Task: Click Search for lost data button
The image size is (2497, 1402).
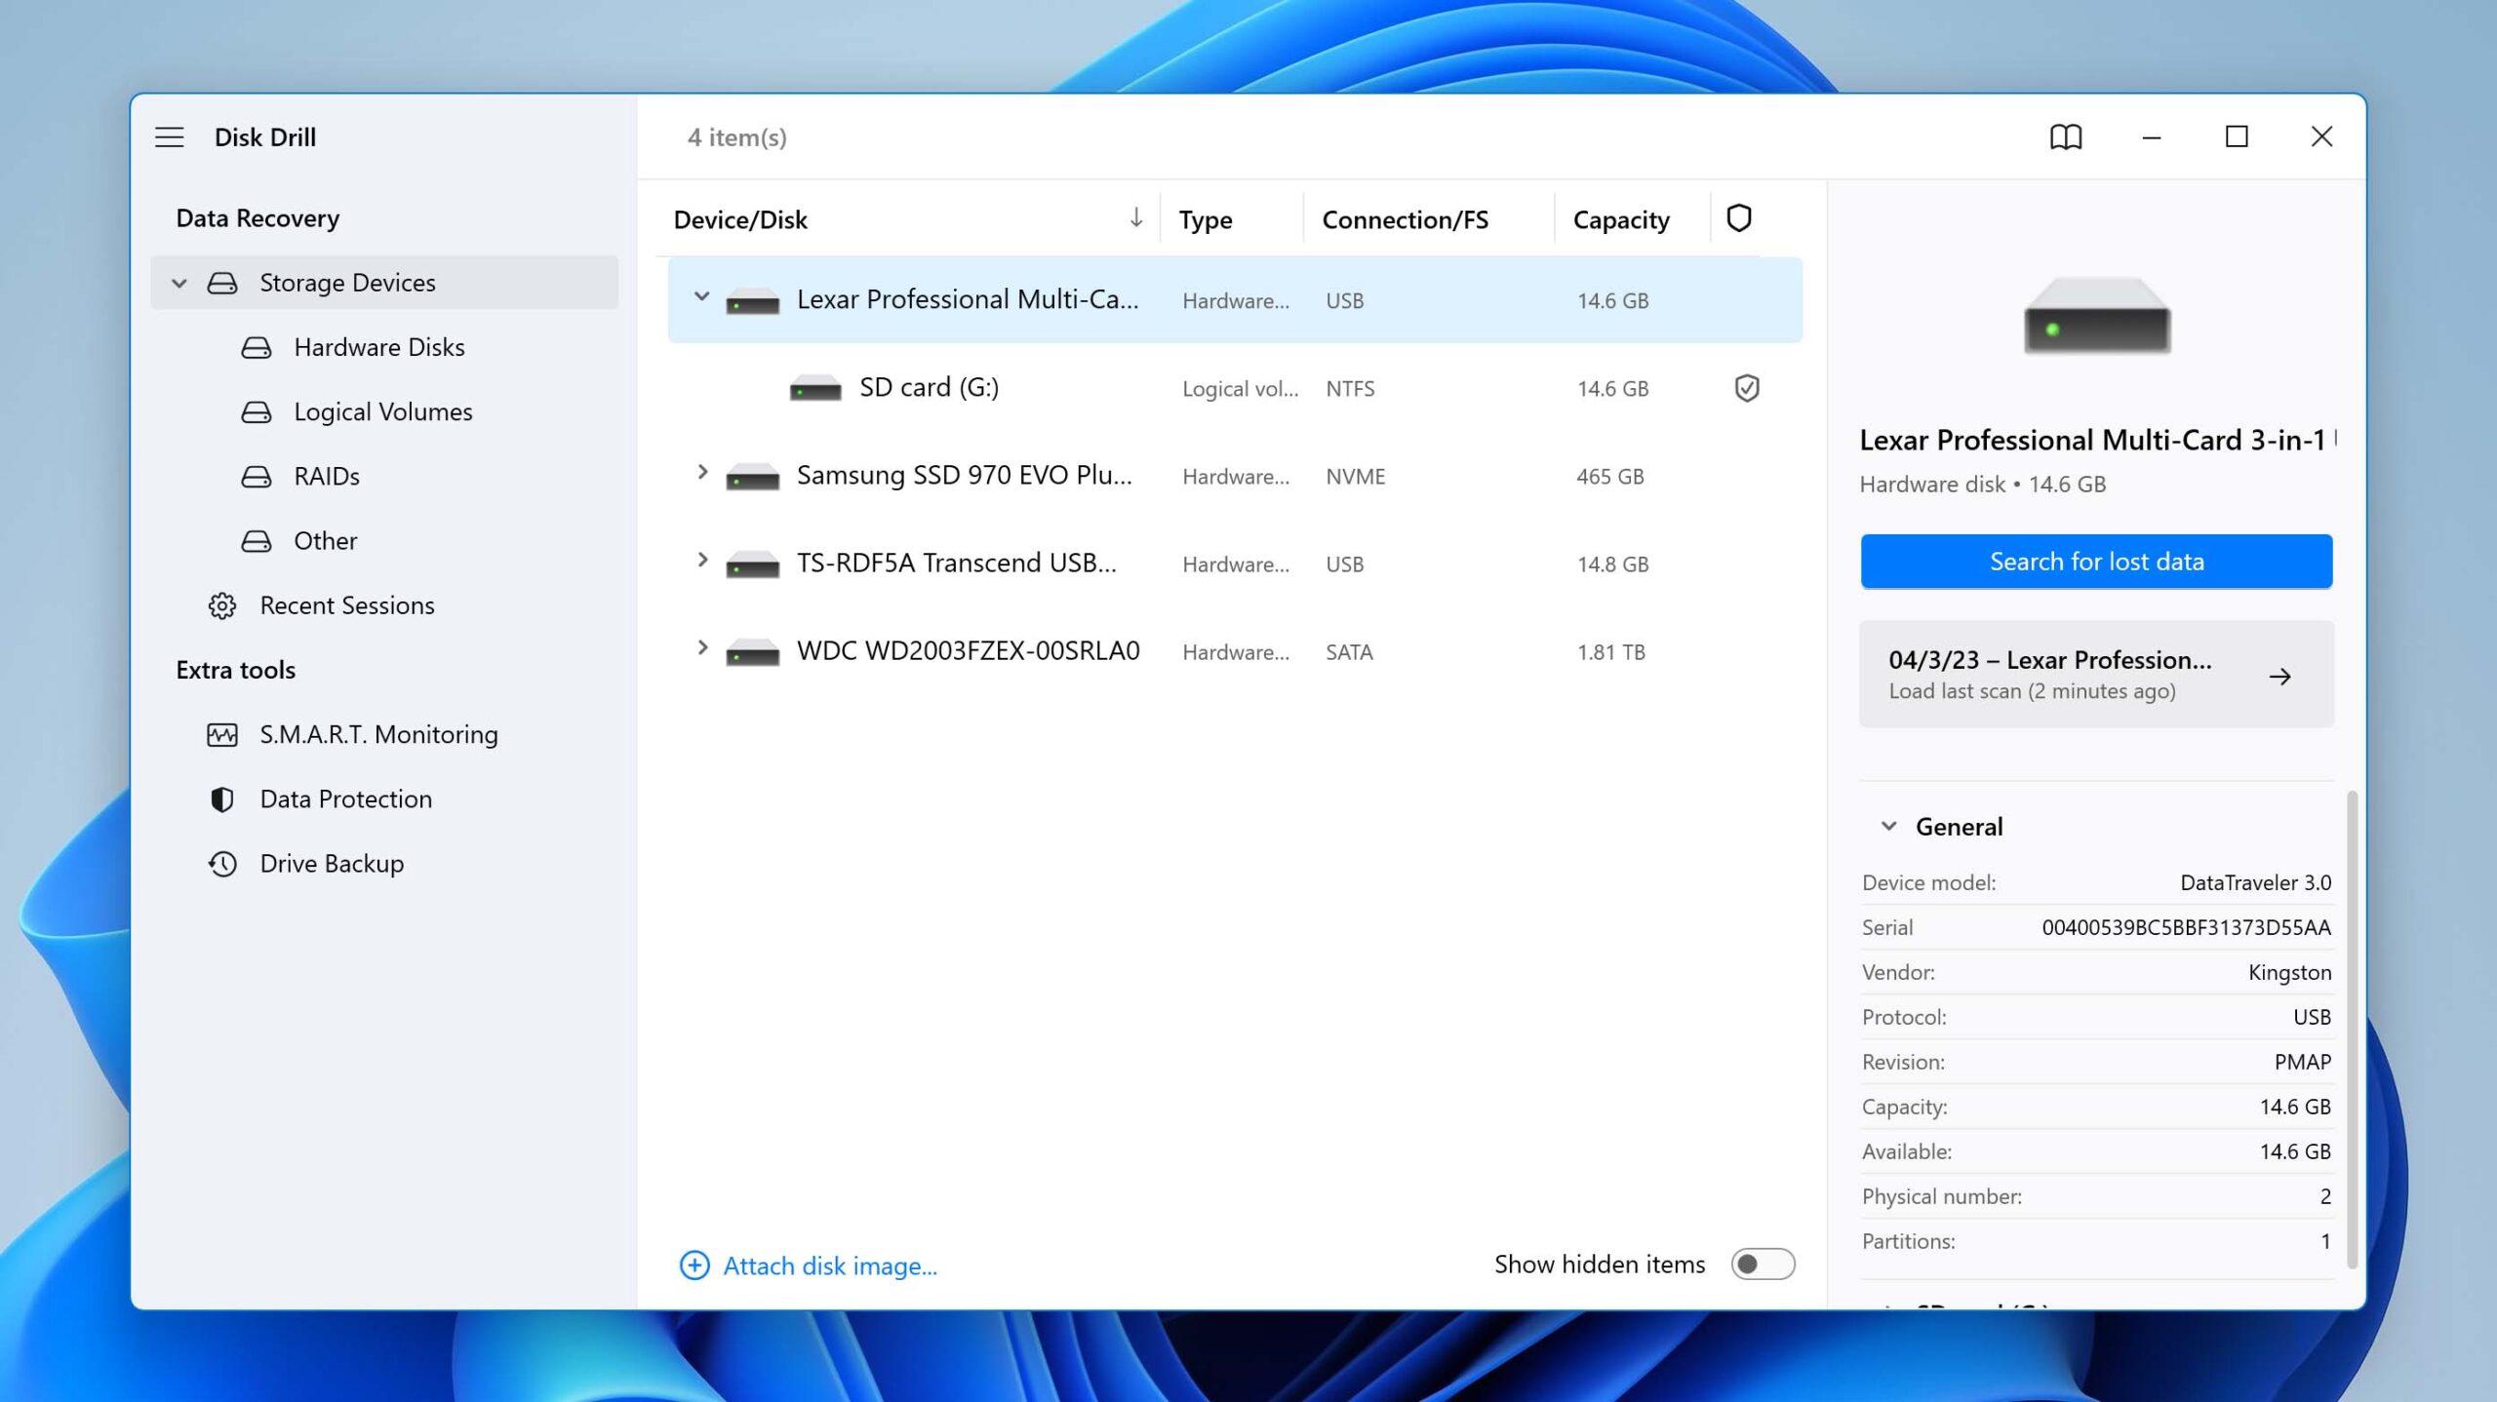Action: [2096, 562]
